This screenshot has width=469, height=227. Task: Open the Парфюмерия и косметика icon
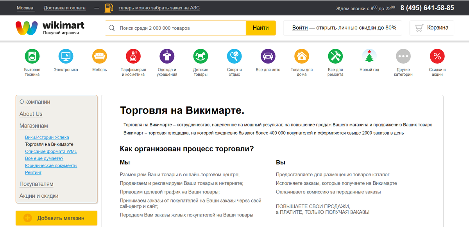(133, 57)
